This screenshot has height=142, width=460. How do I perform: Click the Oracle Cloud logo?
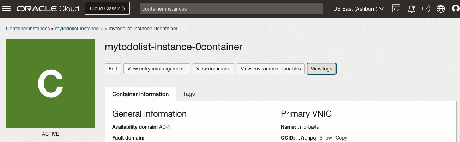point(48,9)
